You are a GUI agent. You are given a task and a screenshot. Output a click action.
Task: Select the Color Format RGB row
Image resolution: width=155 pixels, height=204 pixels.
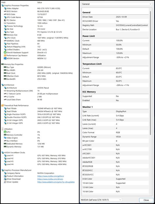[115, 132]
